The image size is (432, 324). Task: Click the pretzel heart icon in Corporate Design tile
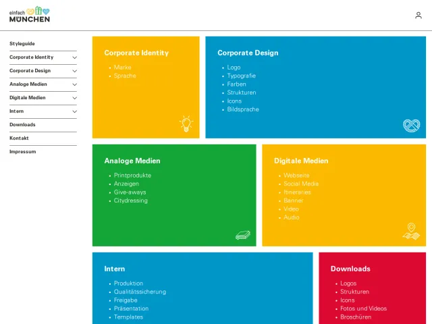tap(411, 126)
